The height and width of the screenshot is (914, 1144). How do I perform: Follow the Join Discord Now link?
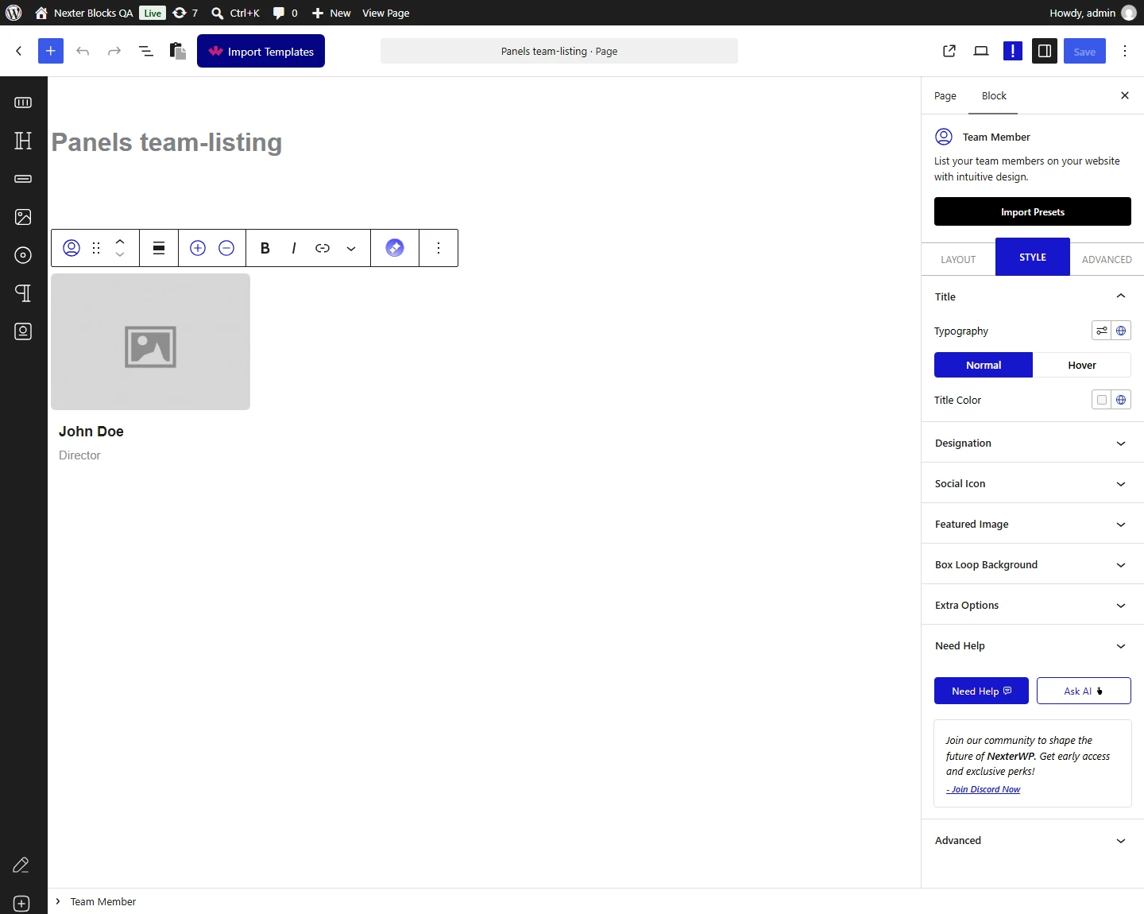click(984, 789)
